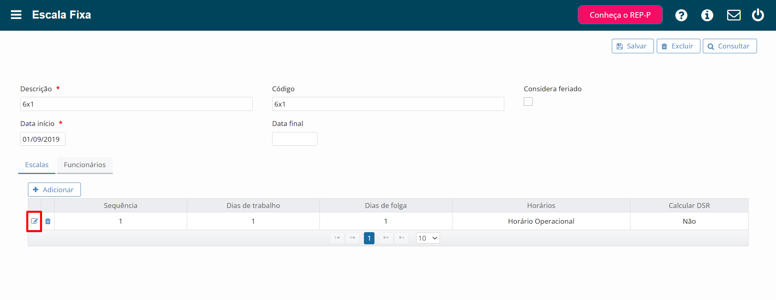Click the Data início date field
776x300 pixels.
(x=43, y=139)
